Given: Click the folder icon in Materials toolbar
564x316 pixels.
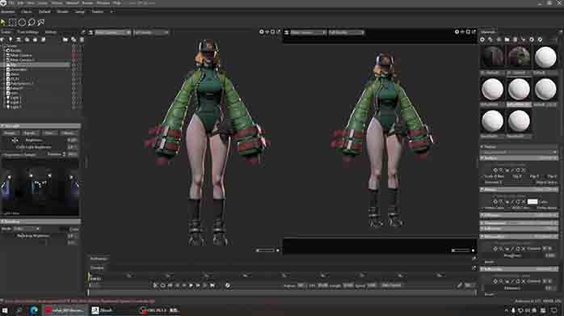Looking at the screenshot, I should [x=507, y=40].
